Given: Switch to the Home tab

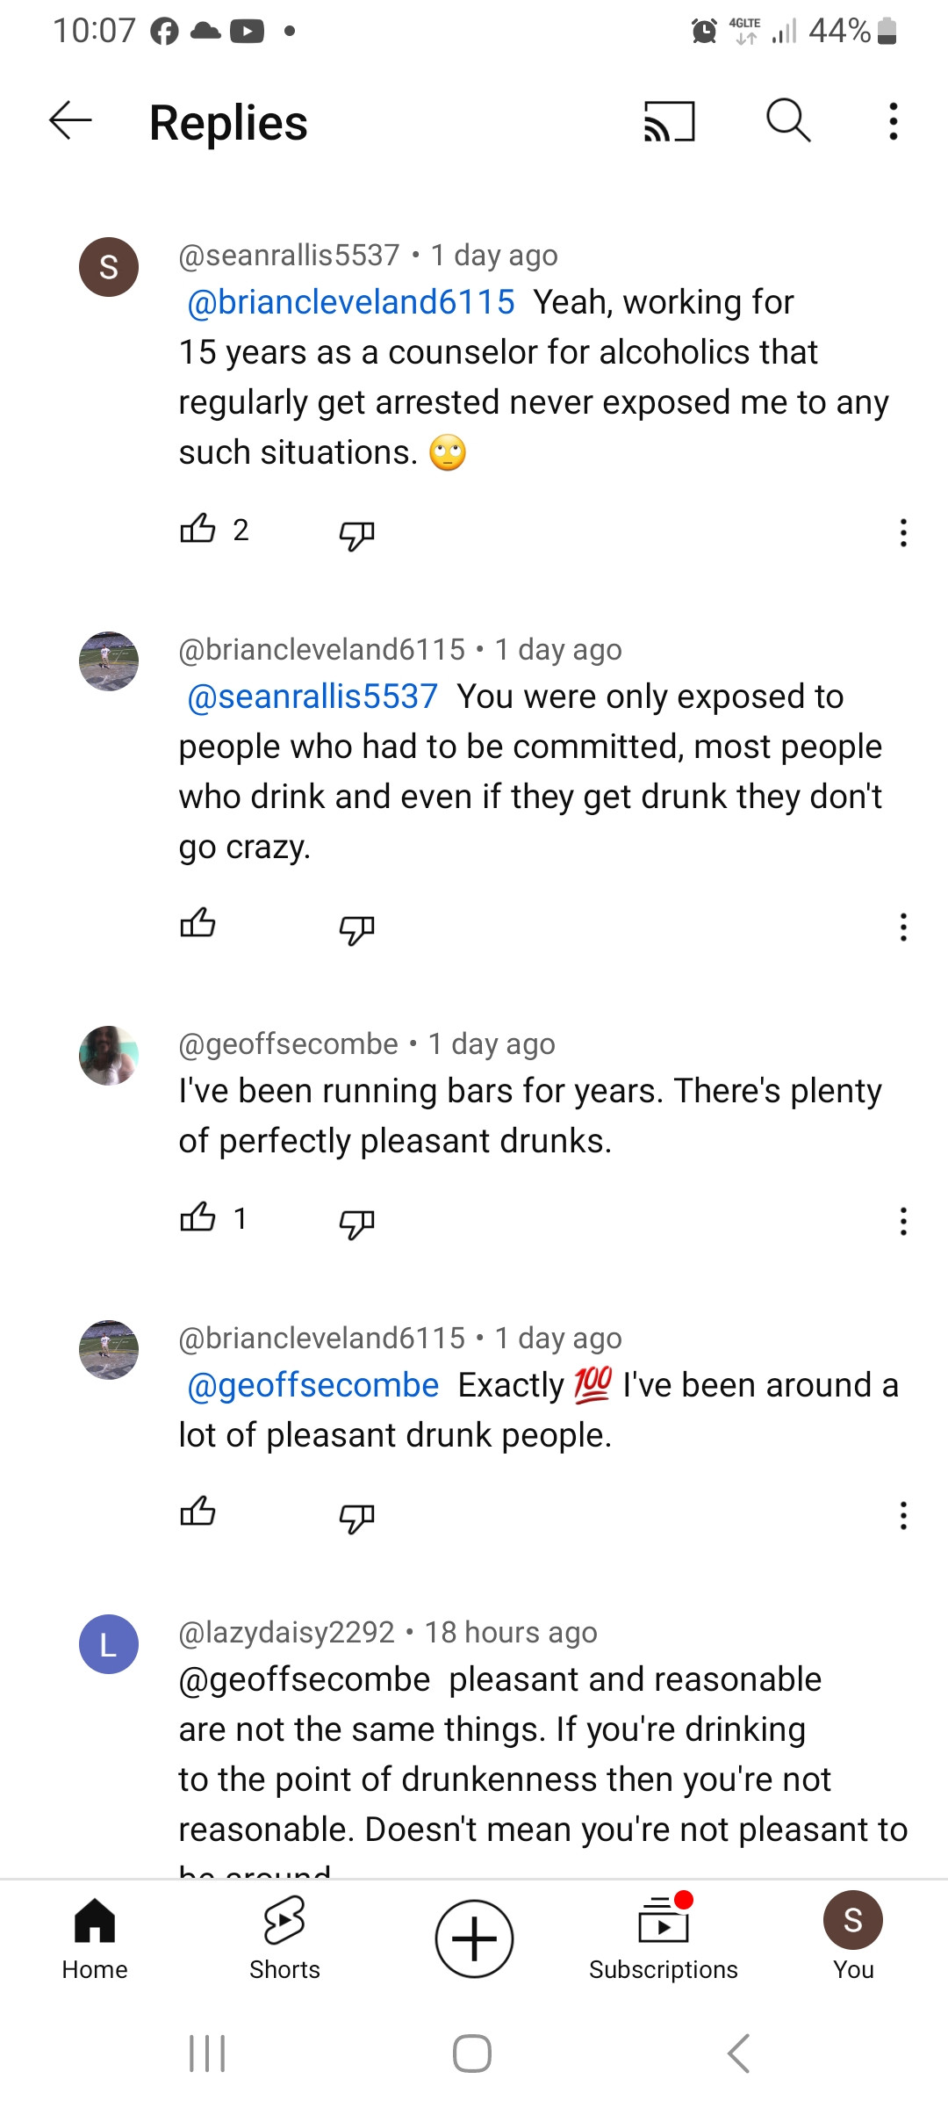Looking at the screenshot, I should tap(95, 1938).
